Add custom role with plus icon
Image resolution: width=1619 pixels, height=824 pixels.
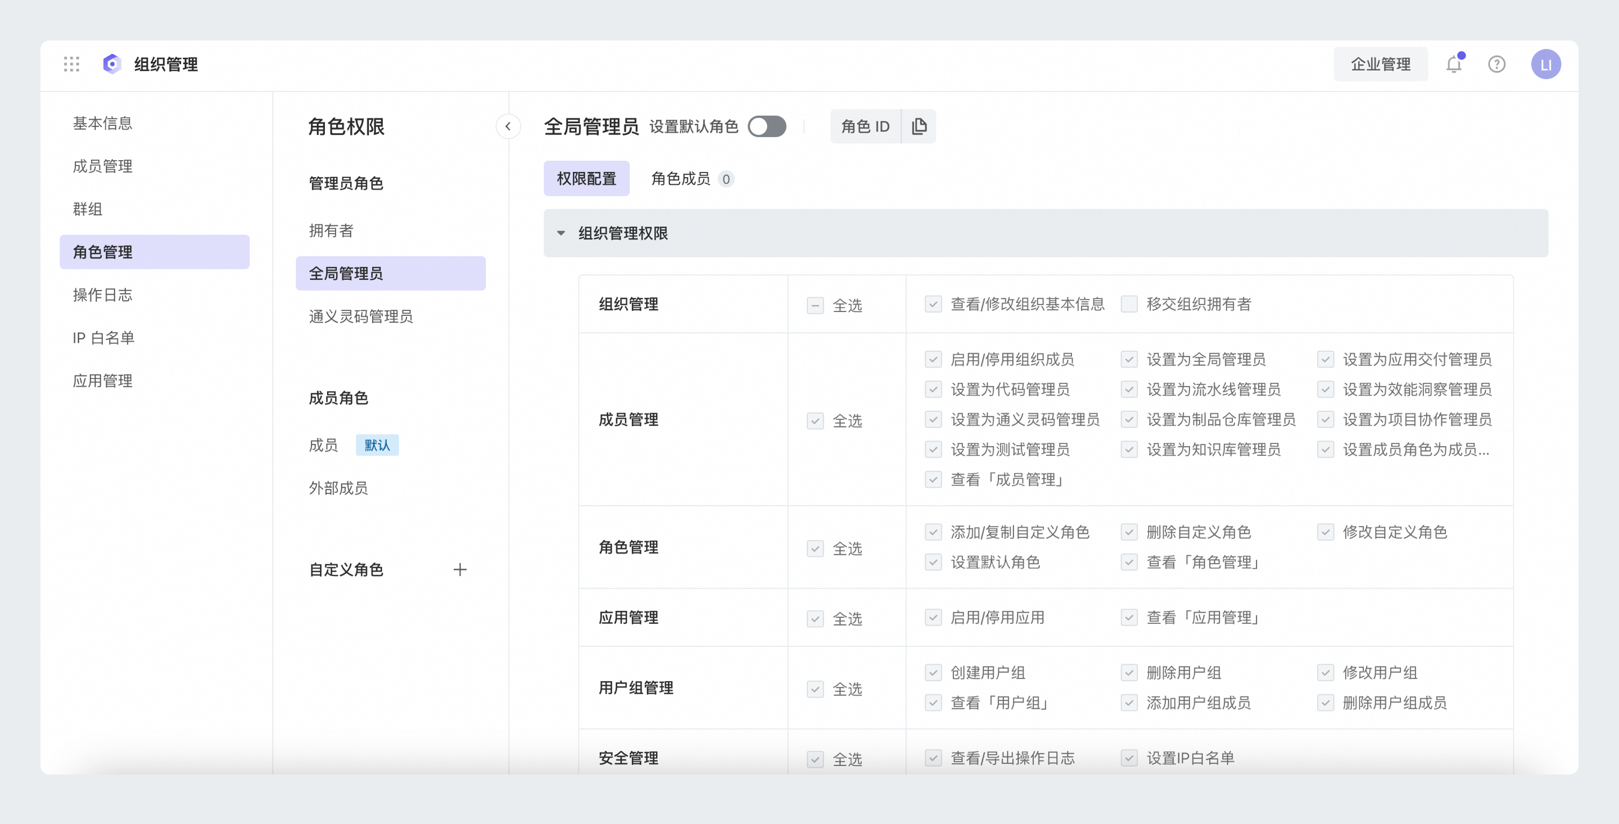pyautogui.click(x=460, y=569)
